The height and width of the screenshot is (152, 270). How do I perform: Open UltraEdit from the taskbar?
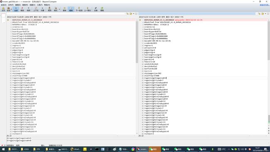[x=75, y=149]
